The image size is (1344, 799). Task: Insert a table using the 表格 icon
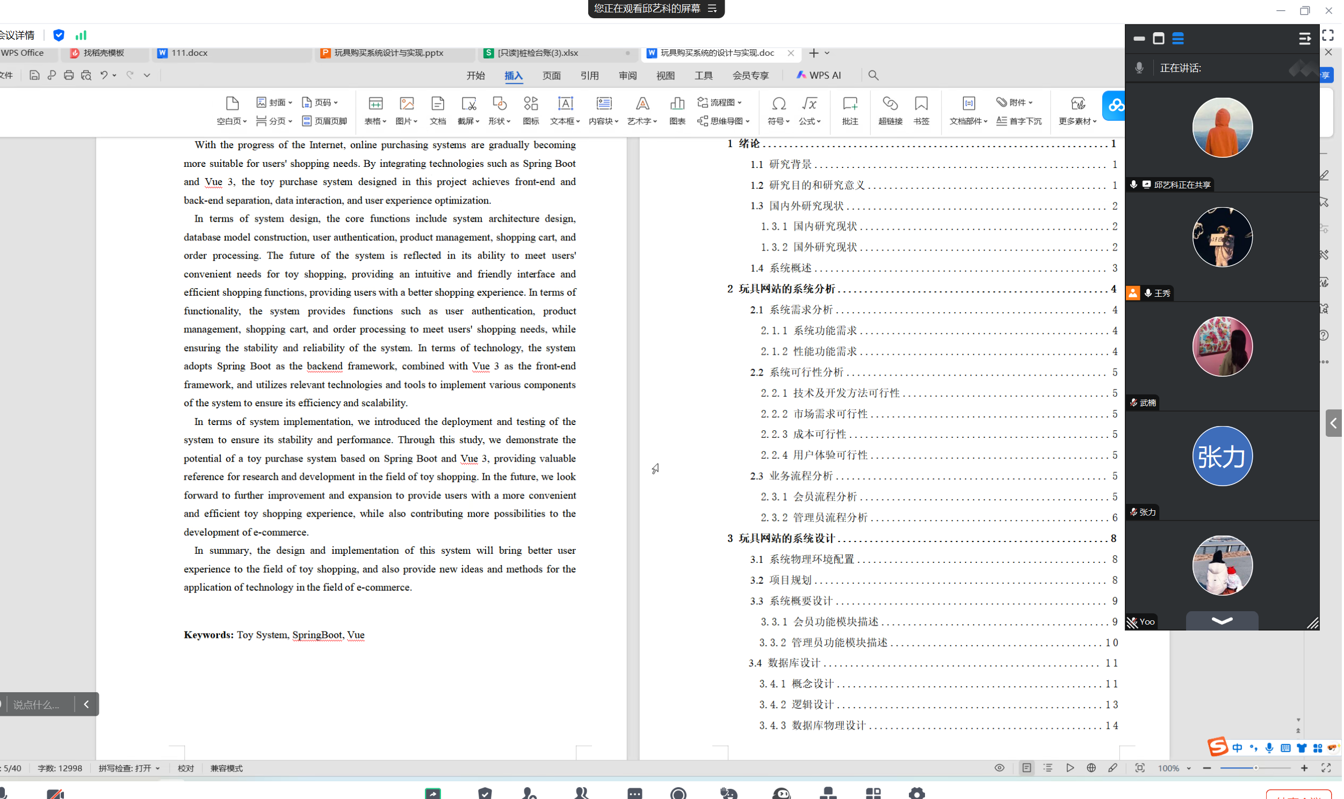(375, 104)
